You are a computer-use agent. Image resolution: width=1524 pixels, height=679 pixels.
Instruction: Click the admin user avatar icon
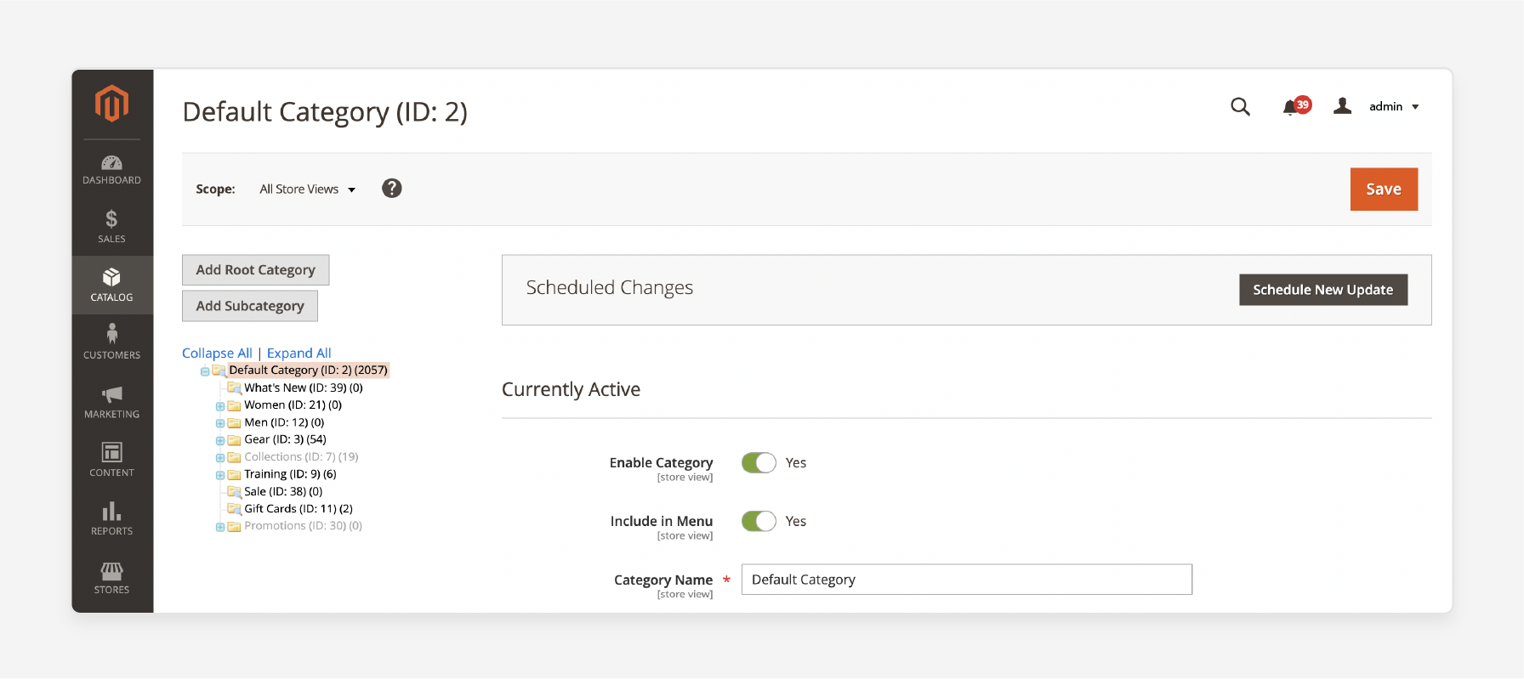pos(1343,106)
